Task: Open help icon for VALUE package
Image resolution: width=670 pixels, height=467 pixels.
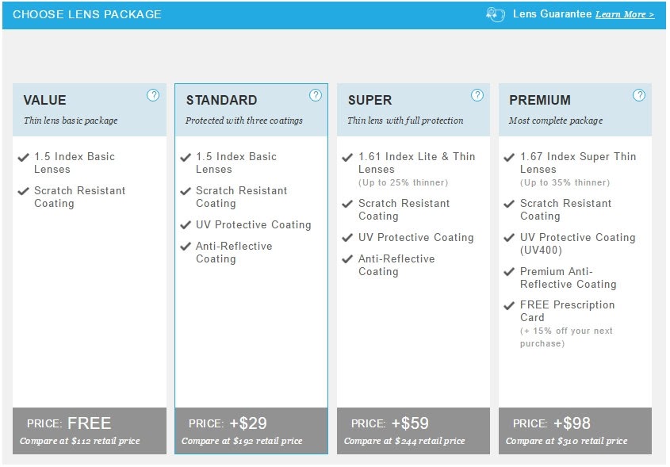Action: pos(153,95)
